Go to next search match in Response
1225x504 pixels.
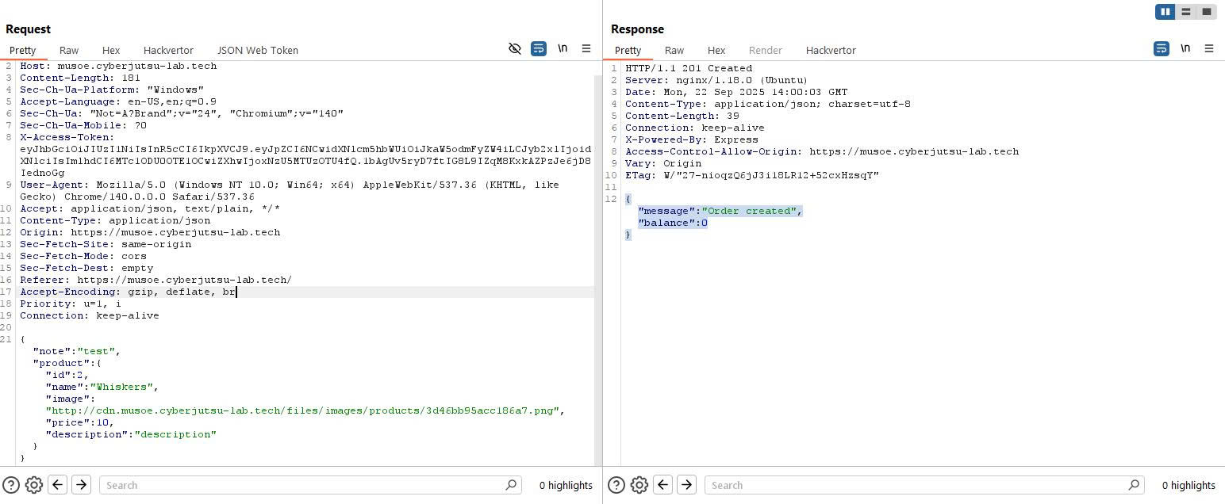(687, 484)
